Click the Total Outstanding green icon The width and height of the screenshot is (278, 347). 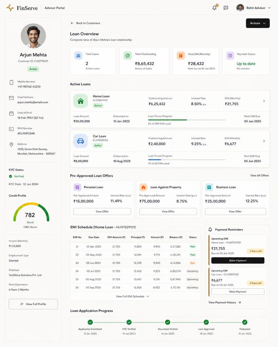coord(128,56)
